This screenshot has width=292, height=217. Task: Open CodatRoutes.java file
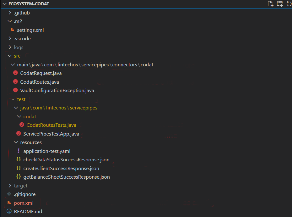point(39,82)
